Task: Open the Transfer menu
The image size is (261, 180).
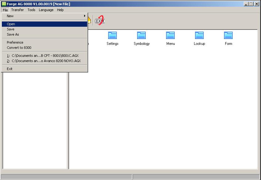Action: coord(18,10)
